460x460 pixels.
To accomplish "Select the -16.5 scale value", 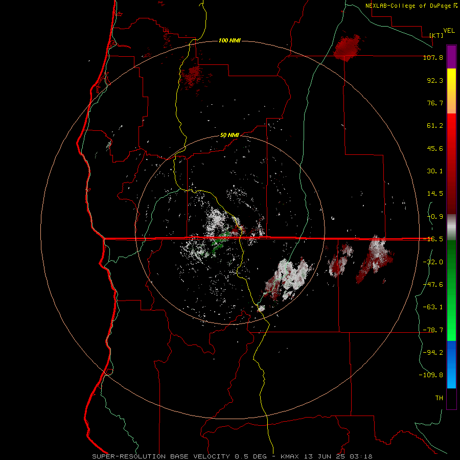I will 433,239.
